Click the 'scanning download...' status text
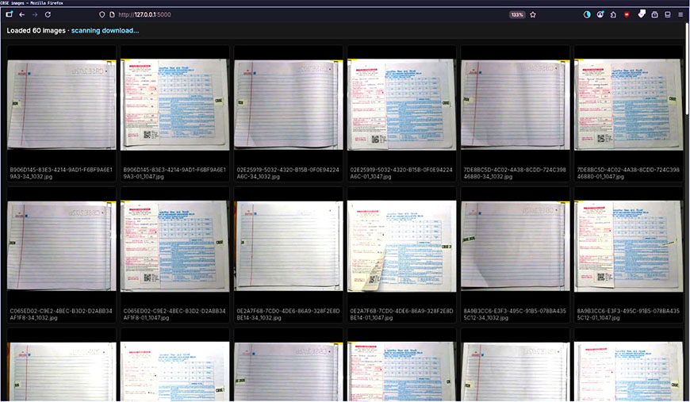Screen dimensions: 690x402 coord(105,31)
